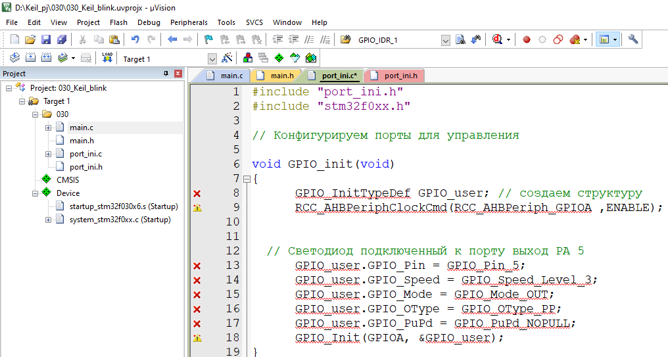
Task: Download to flash with the LOAD icon
Action: coord(107,58)
